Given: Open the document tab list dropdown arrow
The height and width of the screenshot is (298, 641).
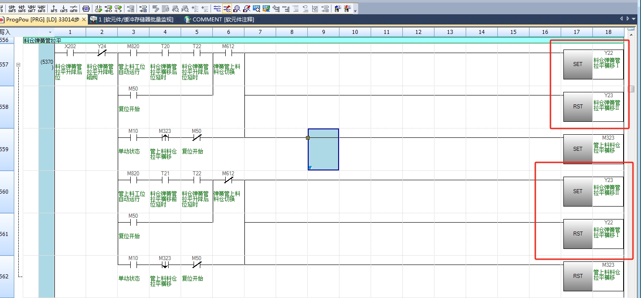Looking at the screenshot, I should [x=634, y=19].
